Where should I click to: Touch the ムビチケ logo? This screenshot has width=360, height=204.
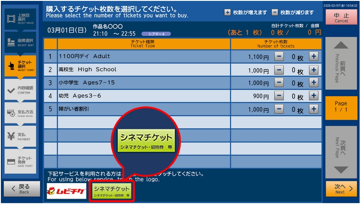point(67,191)
